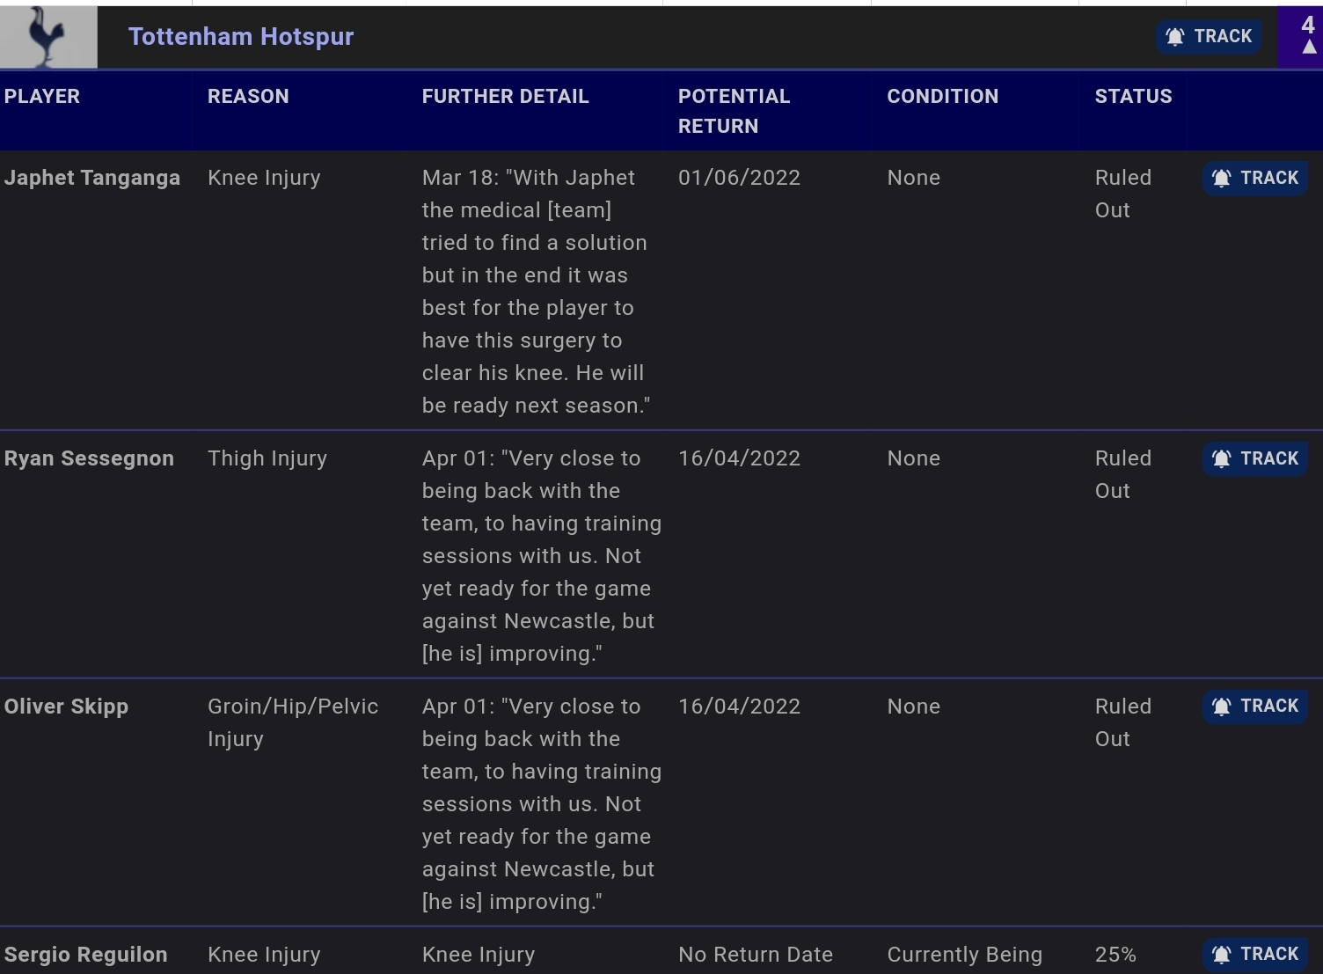The width and height of the screenshot is (1323, 974).
Task: Track Ryan Sessegnon's injury updates
Action: pyautogui.click(x=1255, y=458)
